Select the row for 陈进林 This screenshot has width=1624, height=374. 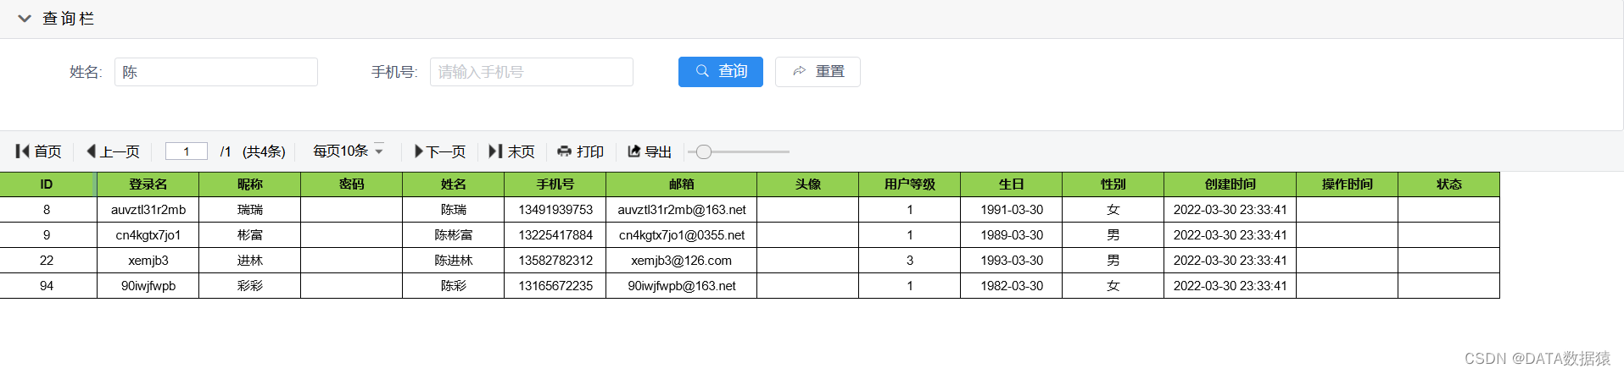(x=454, y=261)
